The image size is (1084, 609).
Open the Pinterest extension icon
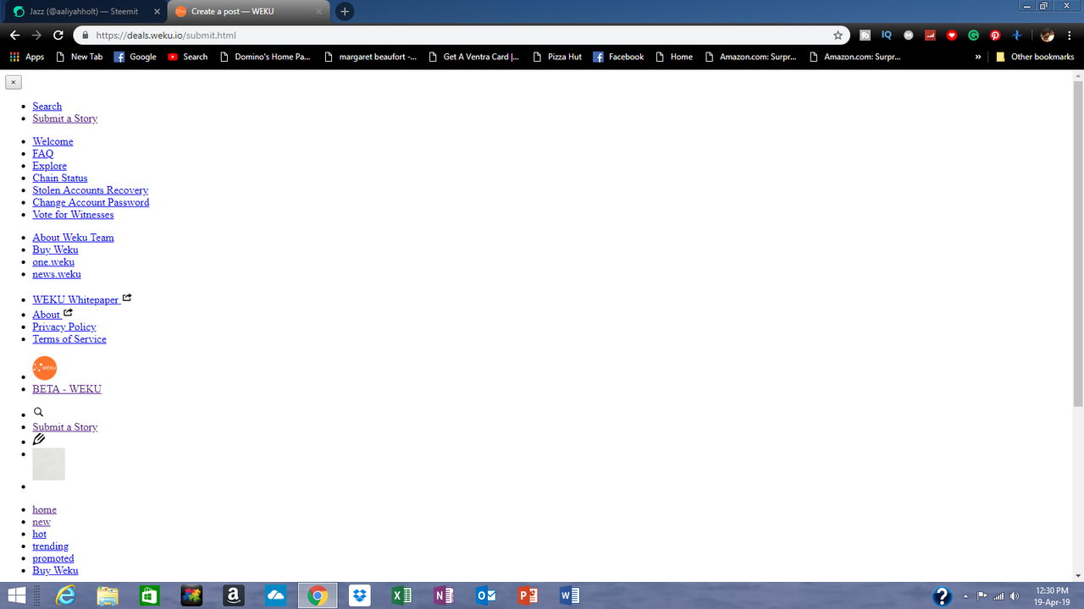coord(995,36)
